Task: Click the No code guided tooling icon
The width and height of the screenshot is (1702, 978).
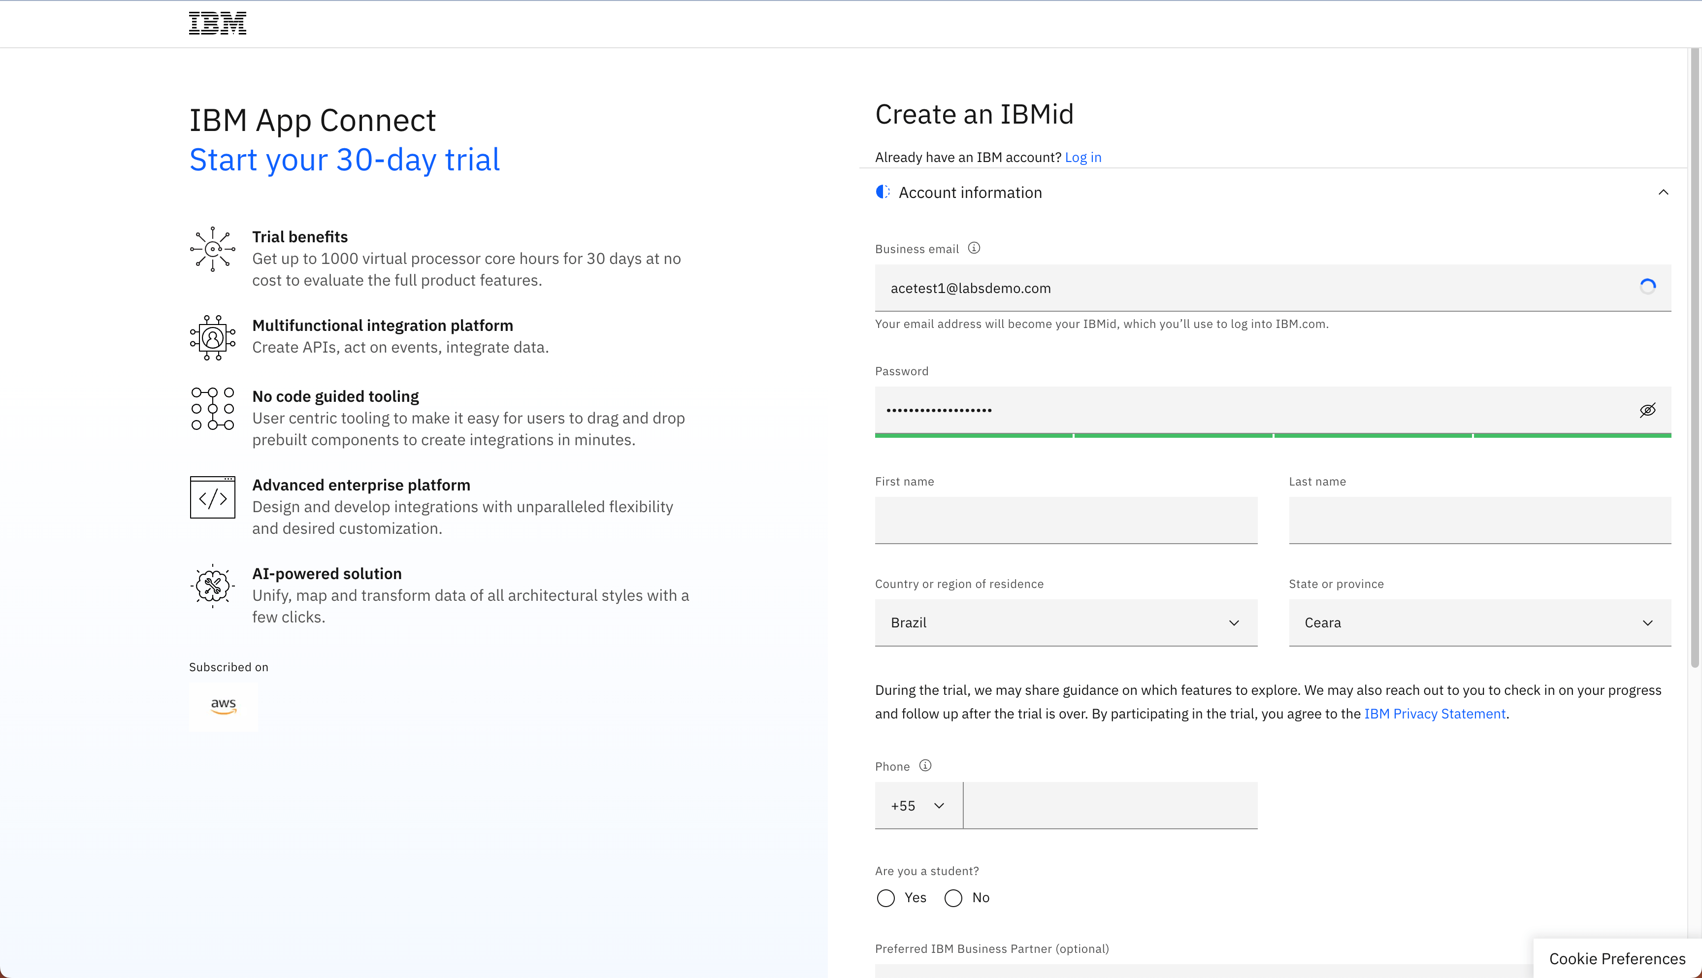Action: click(x=212, y=408)
